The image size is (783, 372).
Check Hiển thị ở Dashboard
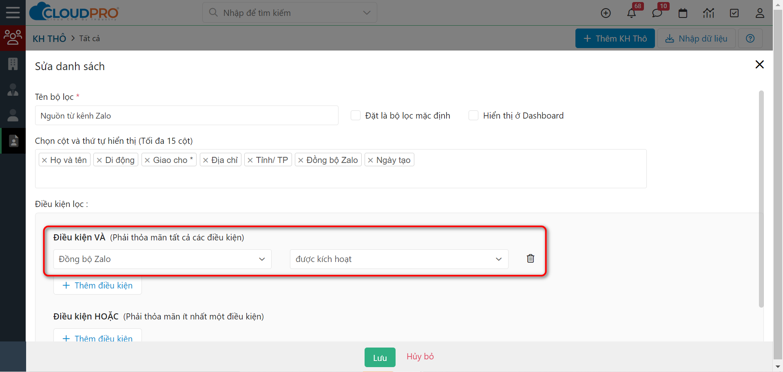click(x=473, y=115)
